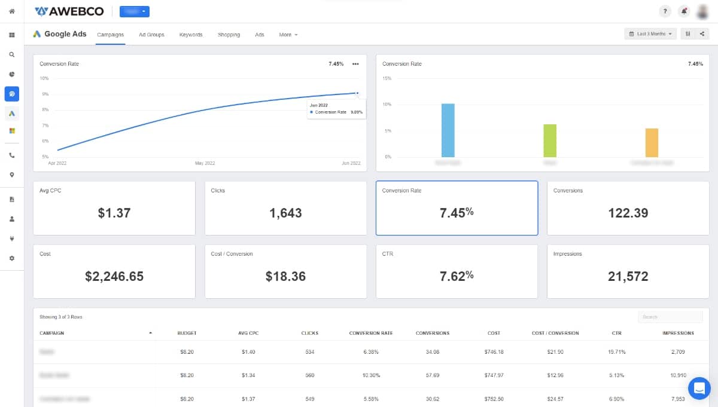Switch to the Shopping tab
The width and height of the screenshot is (718, 407).
[229, 35]
